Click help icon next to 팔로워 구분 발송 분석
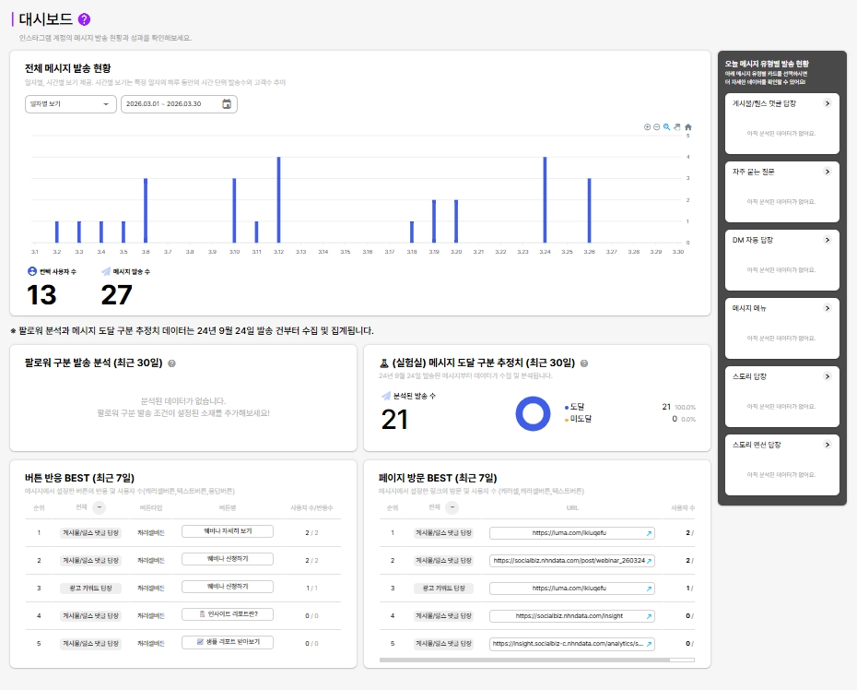857x690 pixels. click(x=171, y=363)
